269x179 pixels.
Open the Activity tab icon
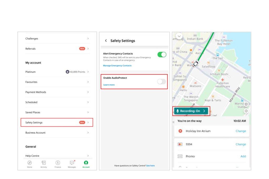[44, 163]
